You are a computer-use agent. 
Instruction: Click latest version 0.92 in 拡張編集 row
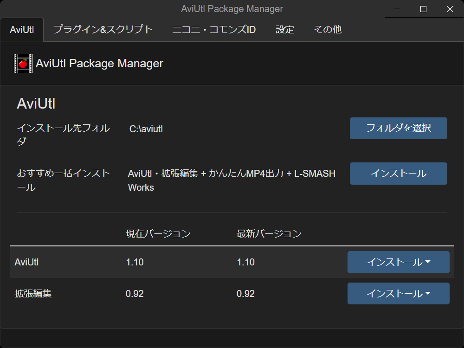tap(245, 294)
